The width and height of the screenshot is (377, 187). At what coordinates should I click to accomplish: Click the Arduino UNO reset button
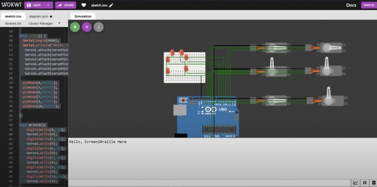[184, 100]
